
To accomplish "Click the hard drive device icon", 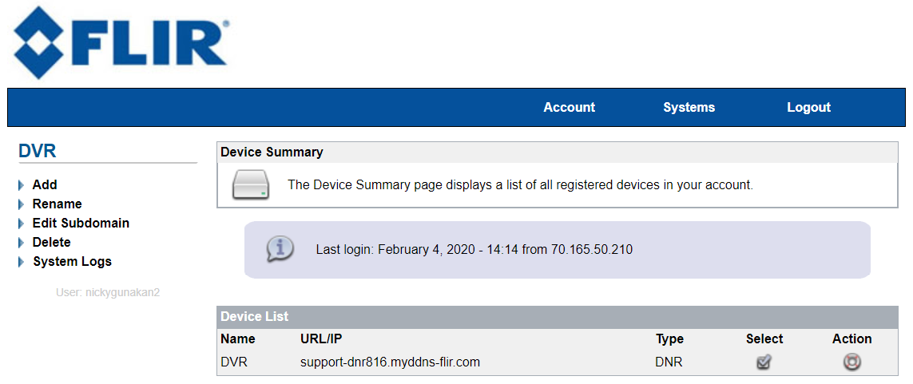I will [251, 185].
